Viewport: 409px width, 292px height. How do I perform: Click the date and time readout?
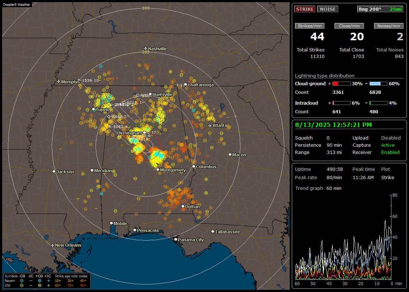tap(334, 125)
